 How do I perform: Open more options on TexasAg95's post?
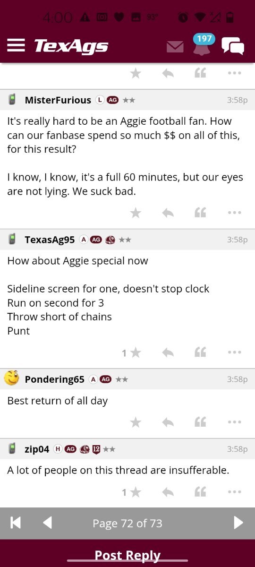click(235, 352)
